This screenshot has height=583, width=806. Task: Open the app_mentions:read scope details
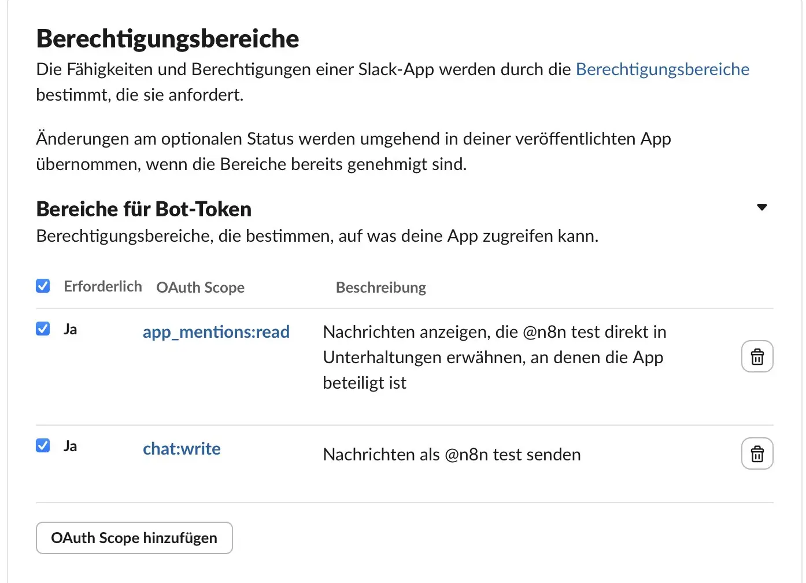coord(216,332)
